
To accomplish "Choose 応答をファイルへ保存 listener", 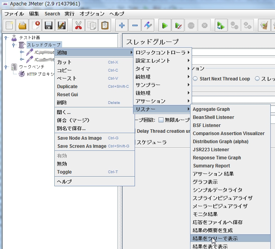I will pos(231,222).
